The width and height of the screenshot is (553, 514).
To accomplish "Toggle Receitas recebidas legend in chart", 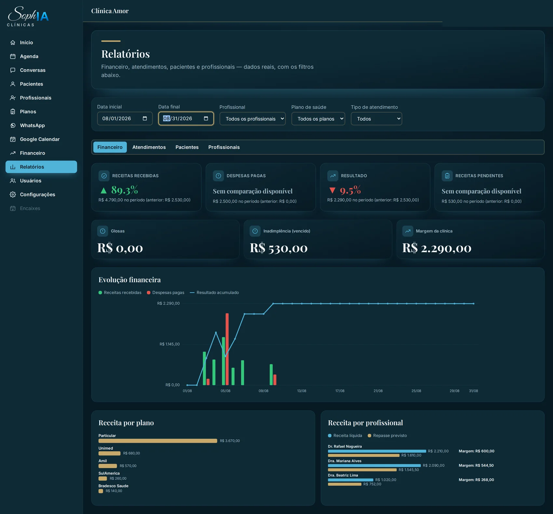I will [120, 293].
